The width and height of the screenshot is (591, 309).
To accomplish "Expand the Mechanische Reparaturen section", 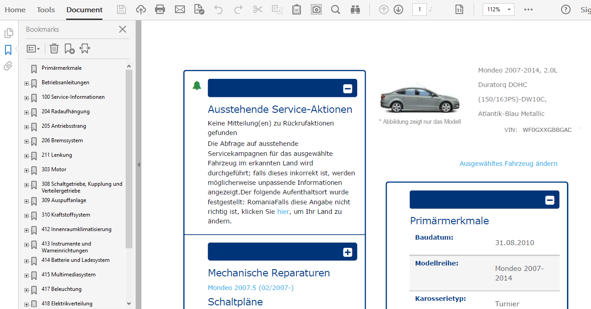I will pos(348,252).
